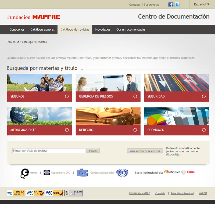Focus the Filtrar por título de revista field
The image size is (215, 204).
49,151
